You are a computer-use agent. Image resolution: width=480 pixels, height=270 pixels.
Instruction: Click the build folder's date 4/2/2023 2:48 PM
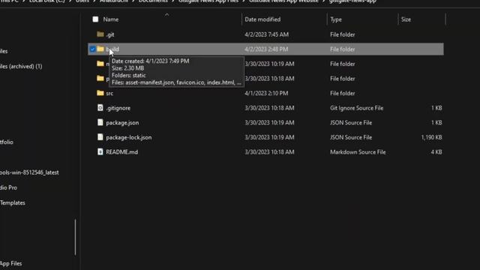click(x=266, y=49)
